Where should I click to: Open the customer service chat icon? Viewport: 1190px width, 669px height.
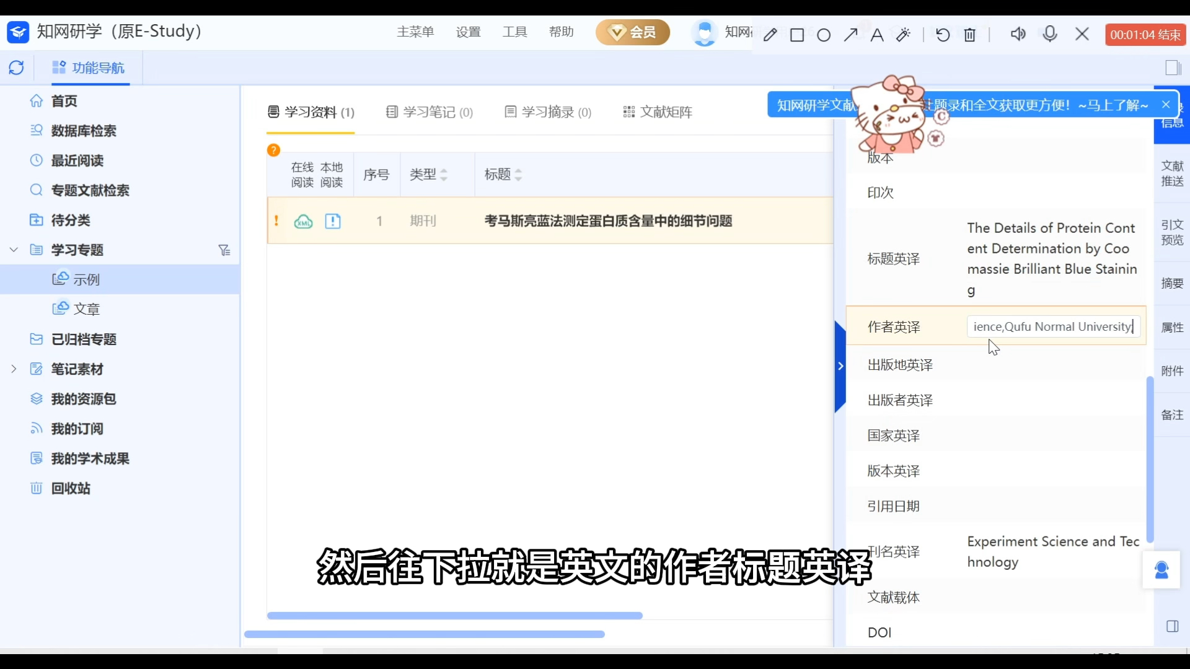1161,570
